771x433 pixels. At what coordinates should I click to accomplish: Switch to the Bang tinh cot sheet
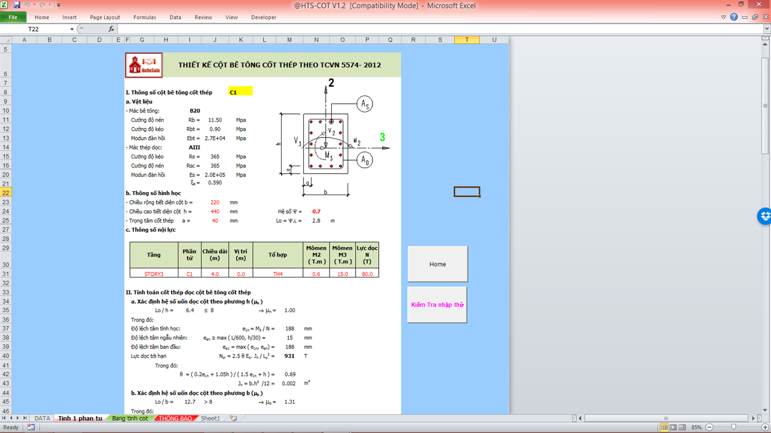click(130, 418)
